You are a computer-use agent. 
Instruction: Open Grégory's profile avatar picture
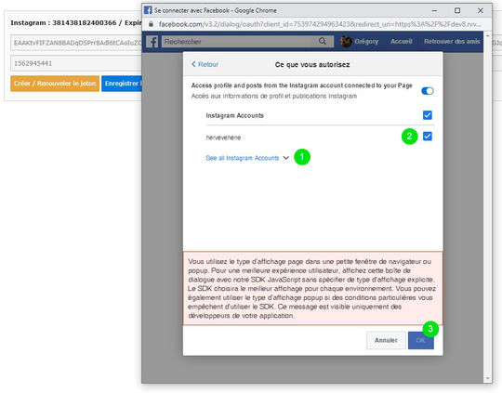point(346,42)
